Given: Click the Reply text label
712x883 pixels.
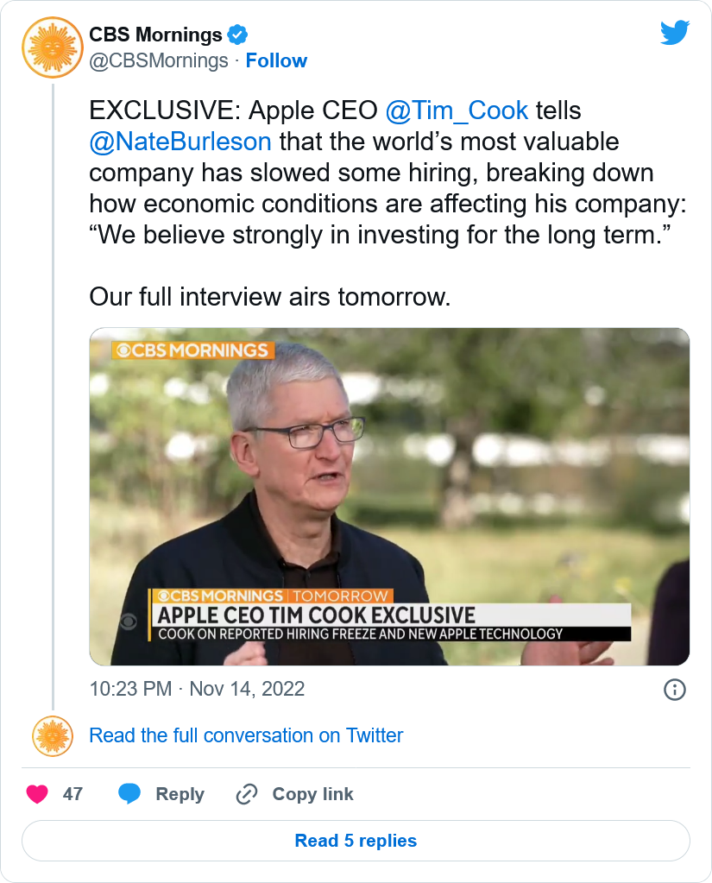Looking at the screenshot, I should 180,794.
